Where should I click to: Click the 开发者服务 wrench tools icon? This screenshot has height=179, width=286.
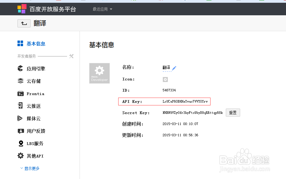coord(71,56)
